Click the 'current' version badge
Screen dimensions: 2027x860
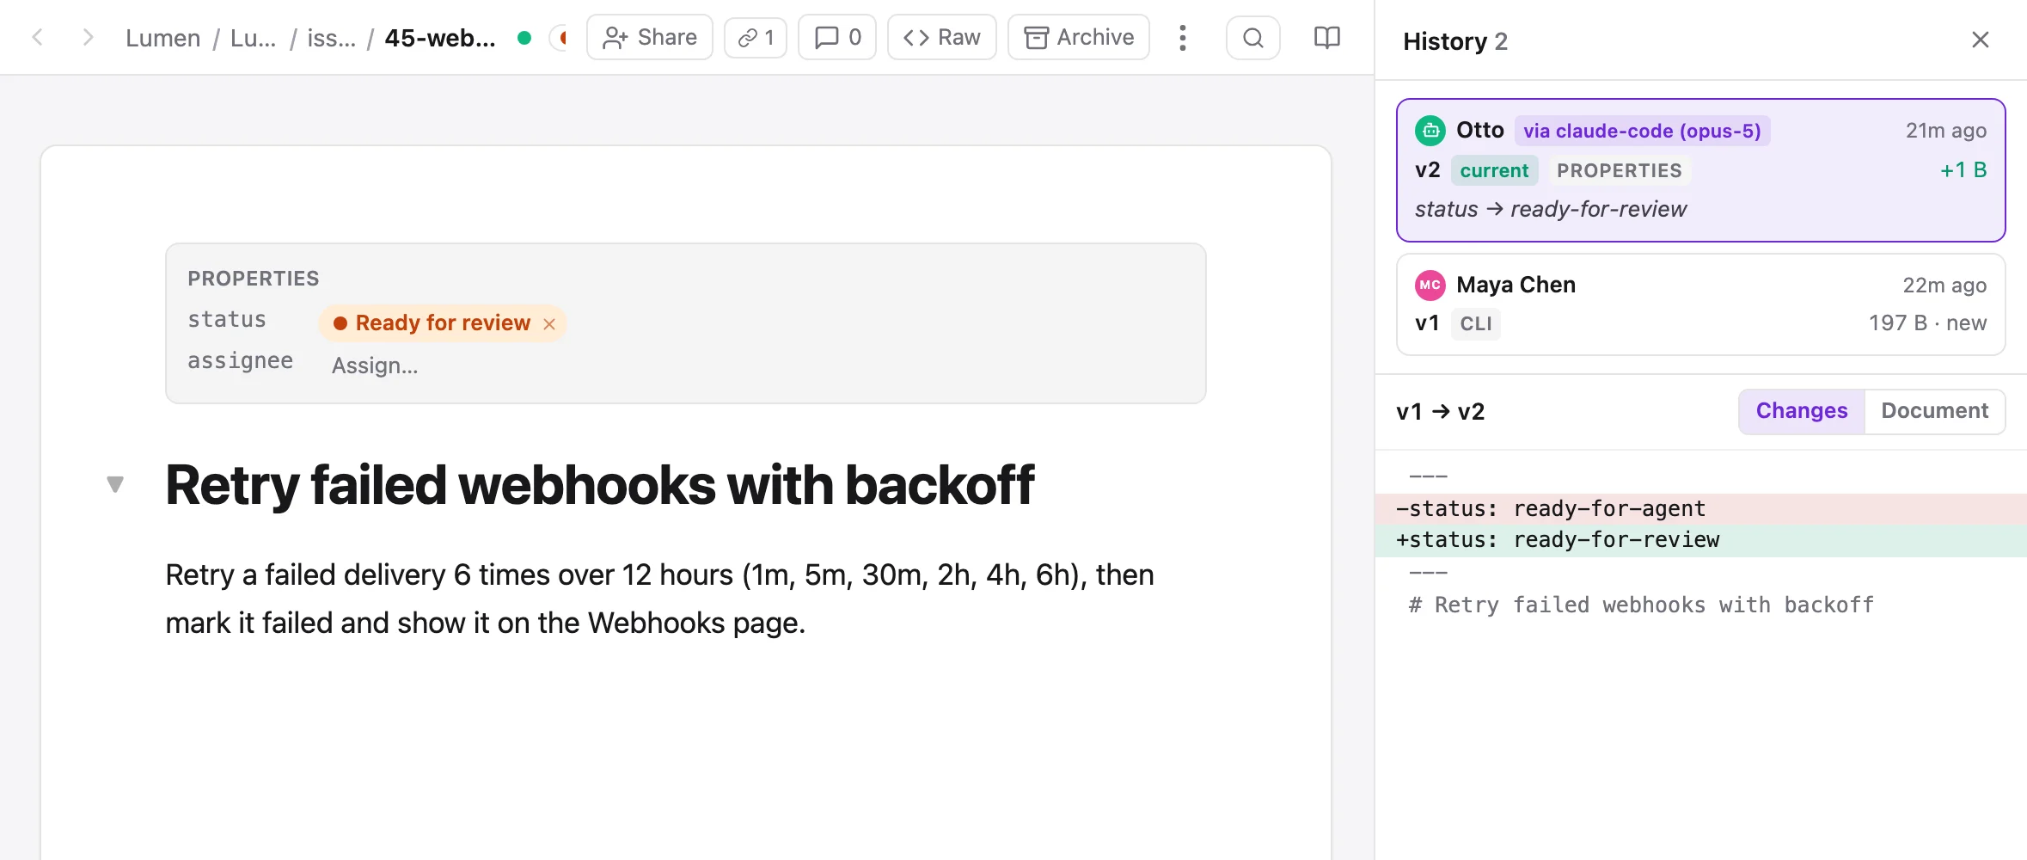(x=1494, y=170)
